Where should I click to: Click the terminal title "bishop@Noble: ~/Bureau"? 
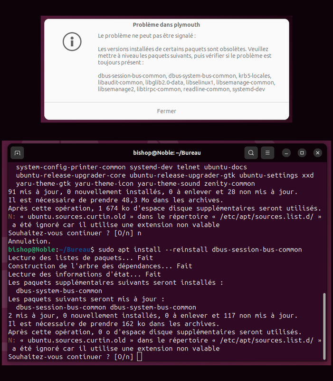point(167,153)
